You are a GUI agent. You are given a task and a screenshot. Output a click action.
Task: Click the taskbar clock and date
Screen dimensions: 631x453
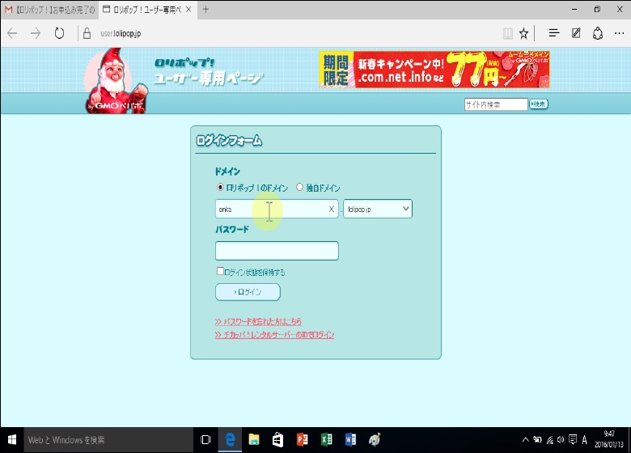(609, 439)
